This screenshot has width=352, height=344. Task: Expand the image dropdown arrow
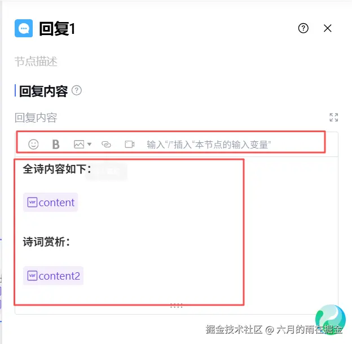pyautogui.click(x=89, y=144)
